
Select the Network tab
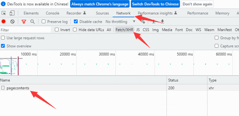(x=123, y=13)
